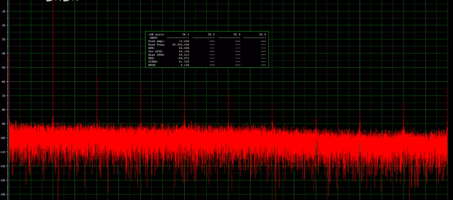
Task: Click the Ch 1 THD value
Action: click(183, 58)
